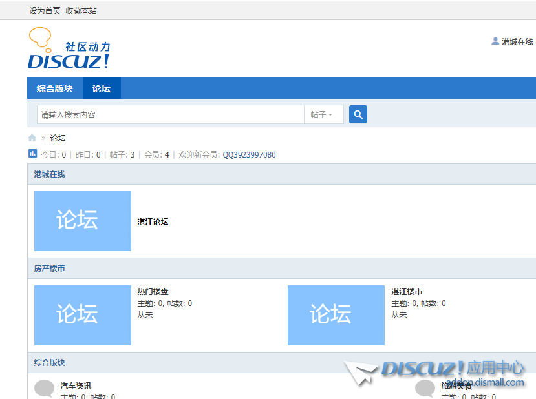Click the Discuz! logo
Screen dimensions: 536x399
click(x=69, y=49)
